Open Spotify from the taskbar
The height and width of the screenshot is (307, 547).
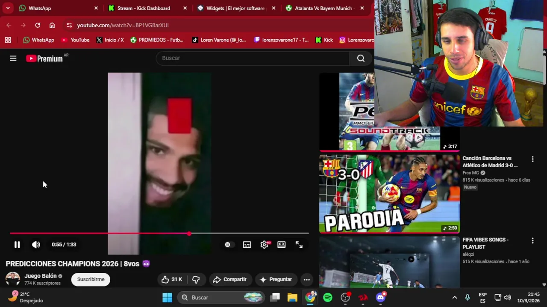click(x=328, y=298)
